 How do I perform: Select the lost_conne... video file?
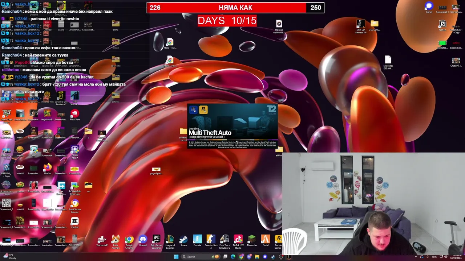(456, 8)
